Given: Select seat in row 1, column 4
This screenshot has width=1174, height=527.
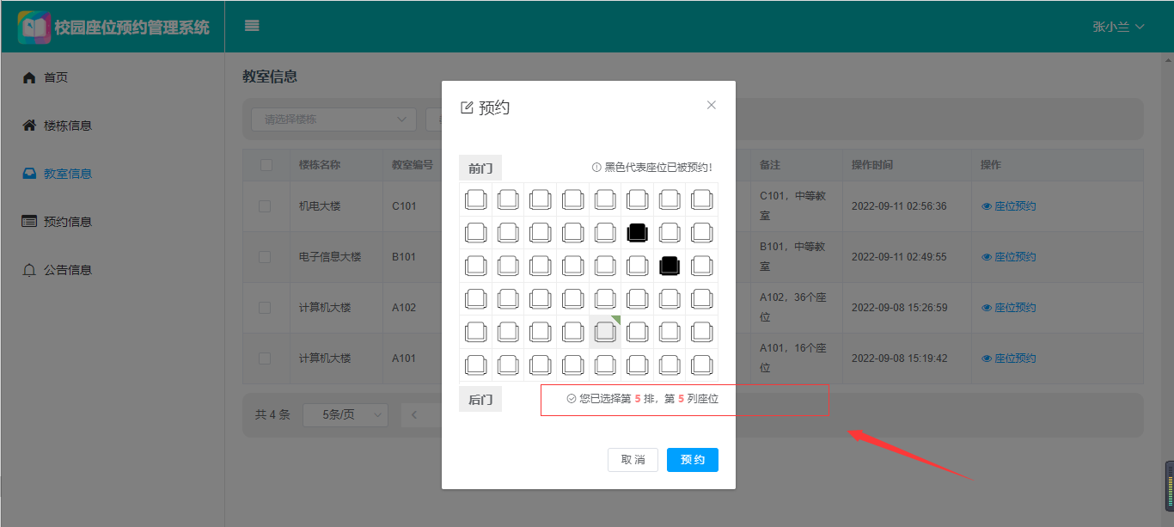Looking at the screenshot, I should [x=572, y=199].
